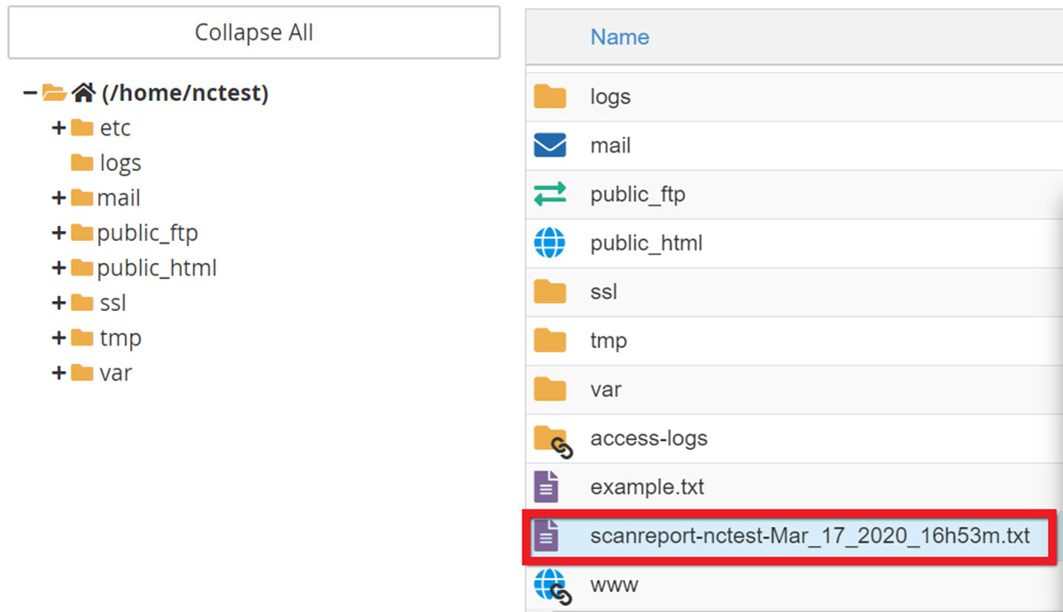This screenshot has height=612, width=1063.
Task: Click the mail folder icon in tree
Action: [x=82, y=198]
